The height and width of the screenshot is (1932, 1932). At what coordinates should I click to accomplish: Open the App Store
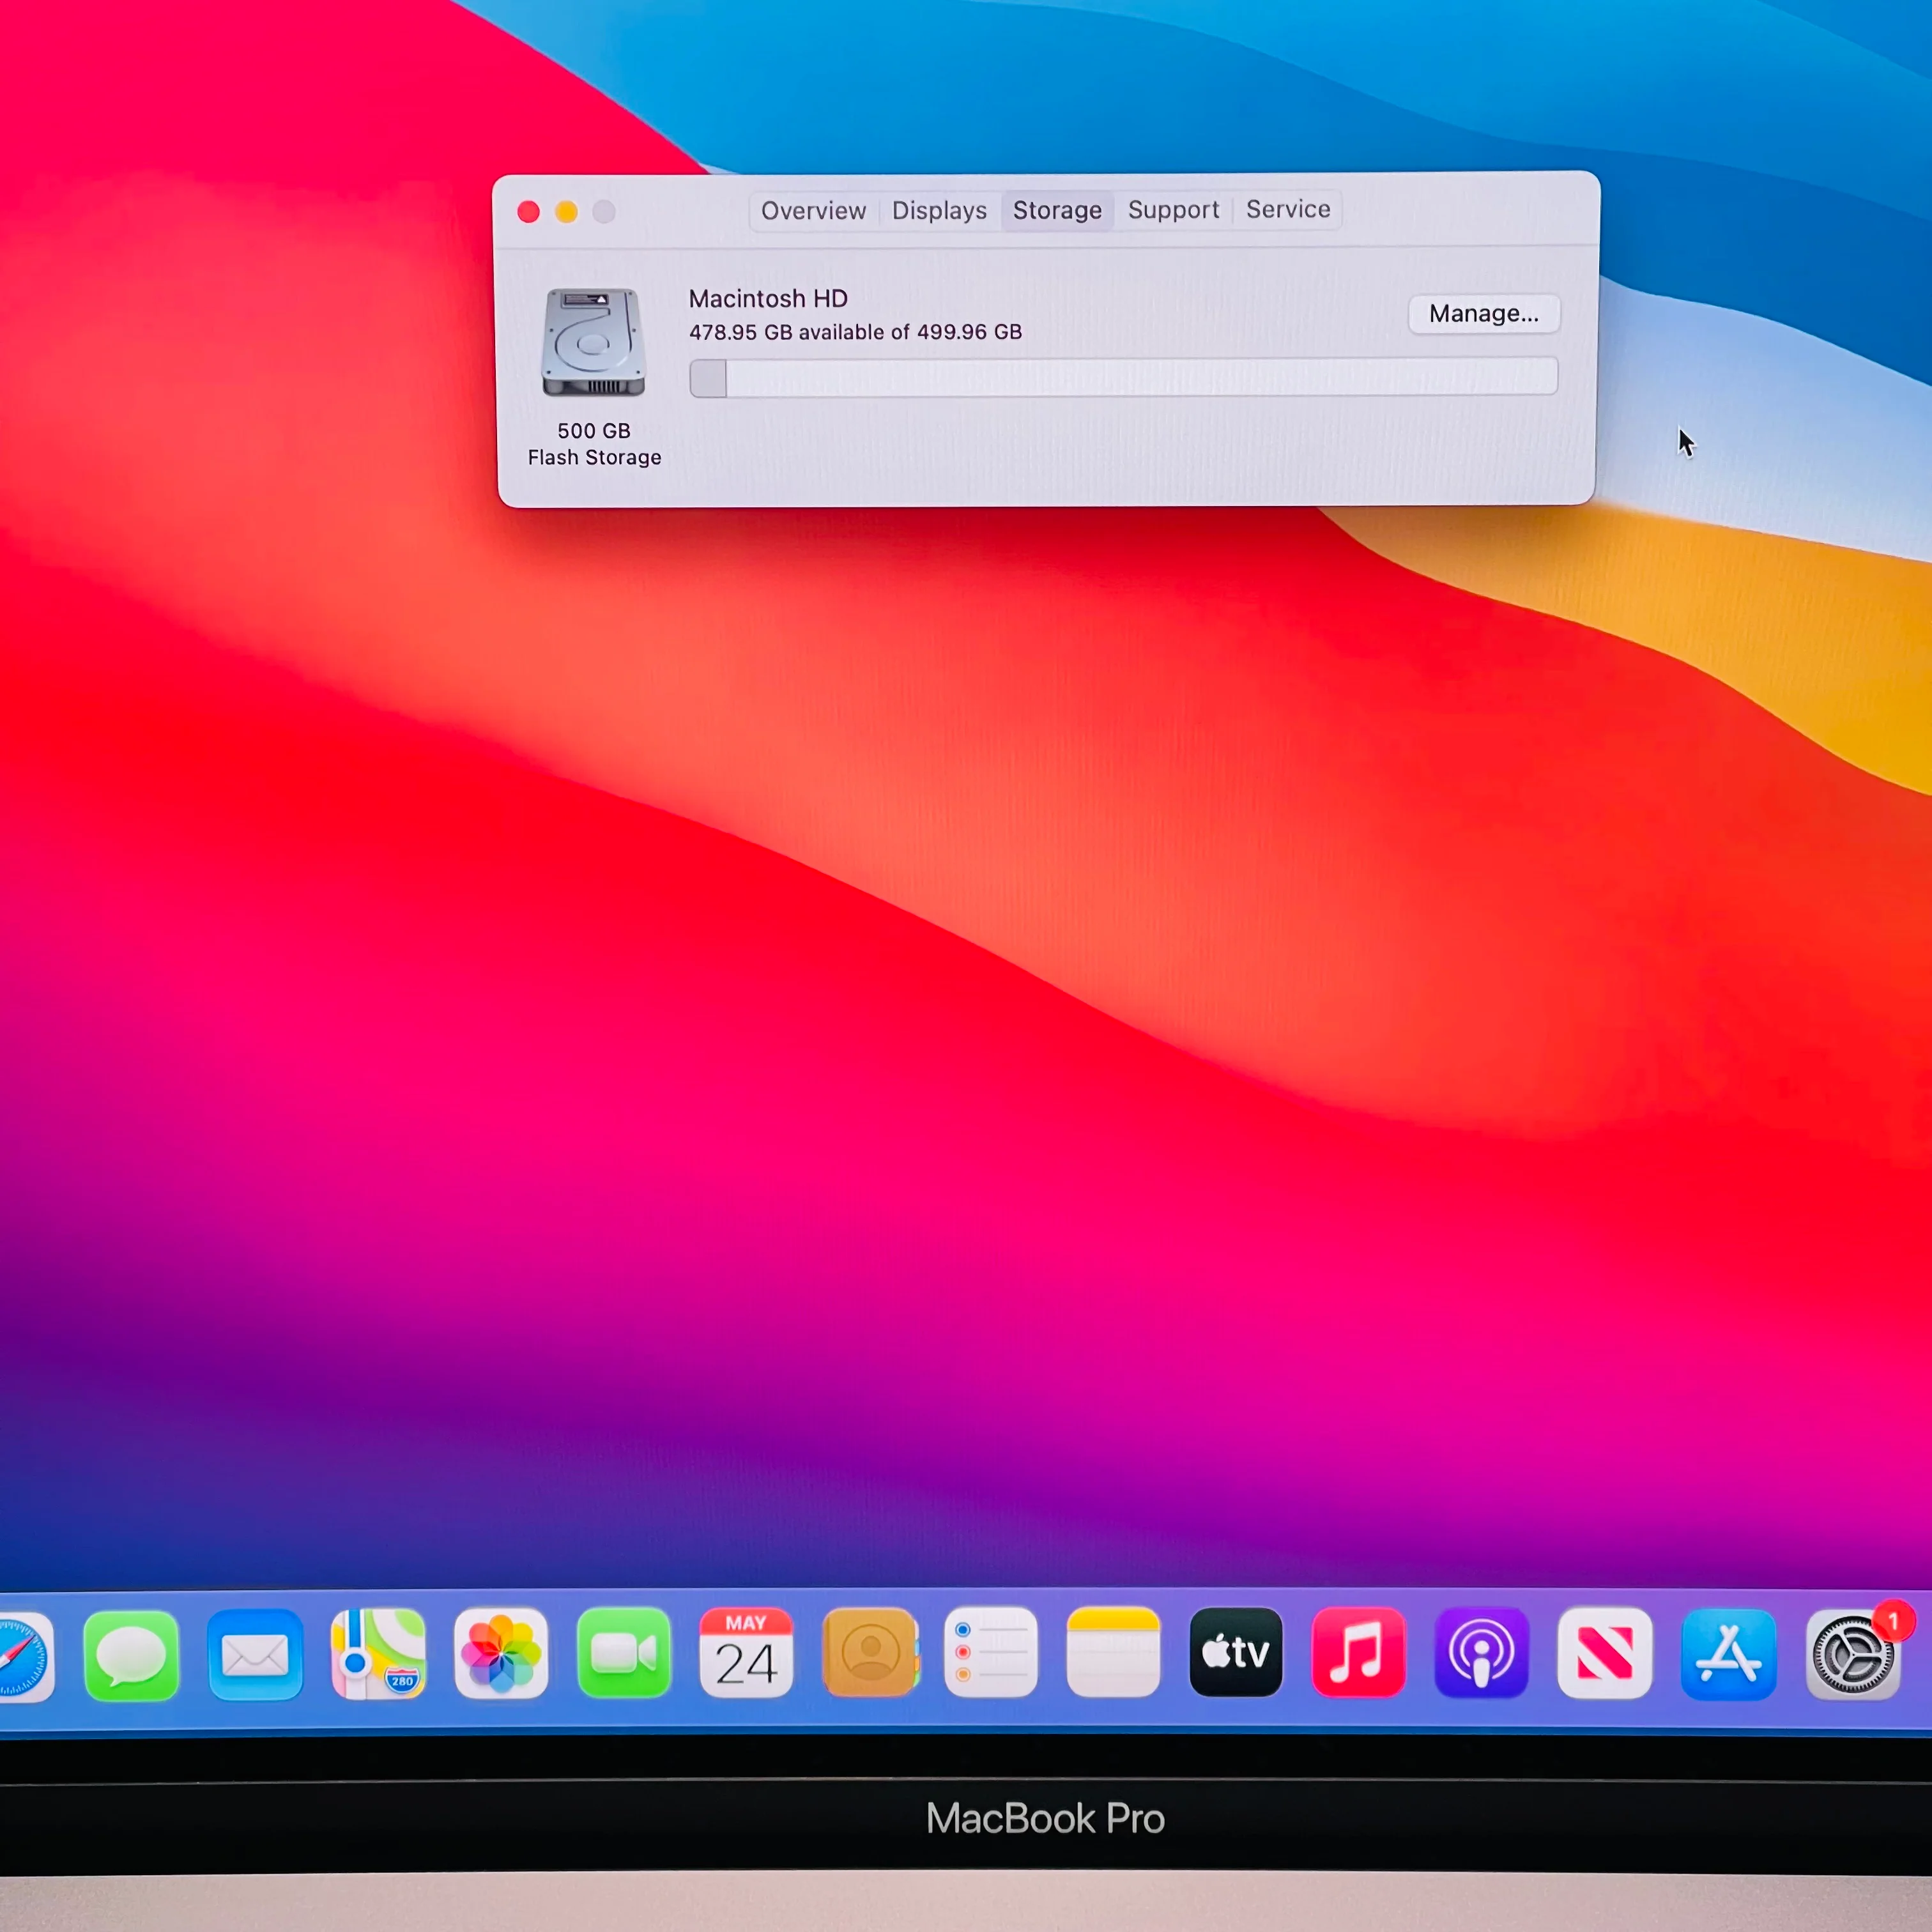click(1729, 1655)
